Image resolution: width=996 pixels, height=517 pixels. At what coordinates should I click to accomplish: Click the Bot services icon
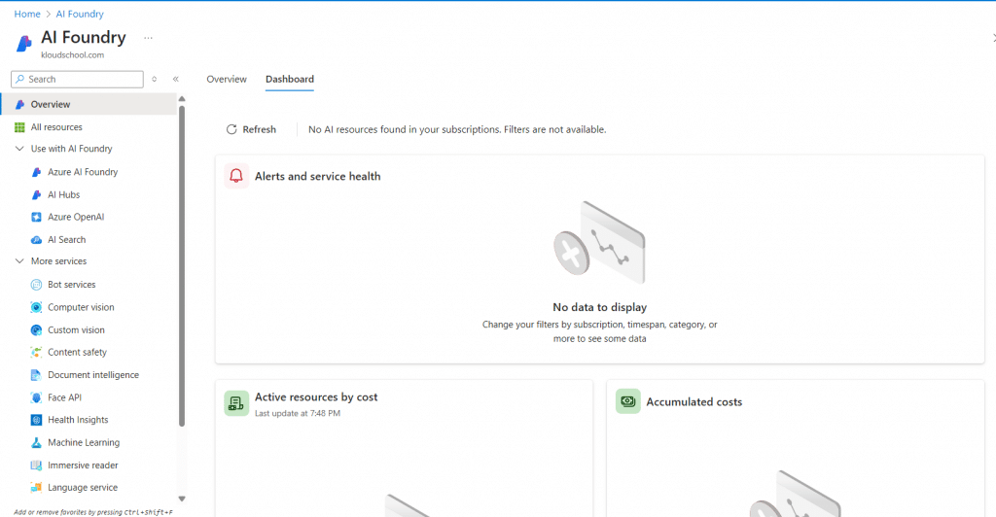pyautogui.click(x=37, y=285)
